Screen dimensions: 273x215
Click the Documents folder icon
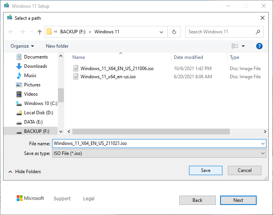19,57
